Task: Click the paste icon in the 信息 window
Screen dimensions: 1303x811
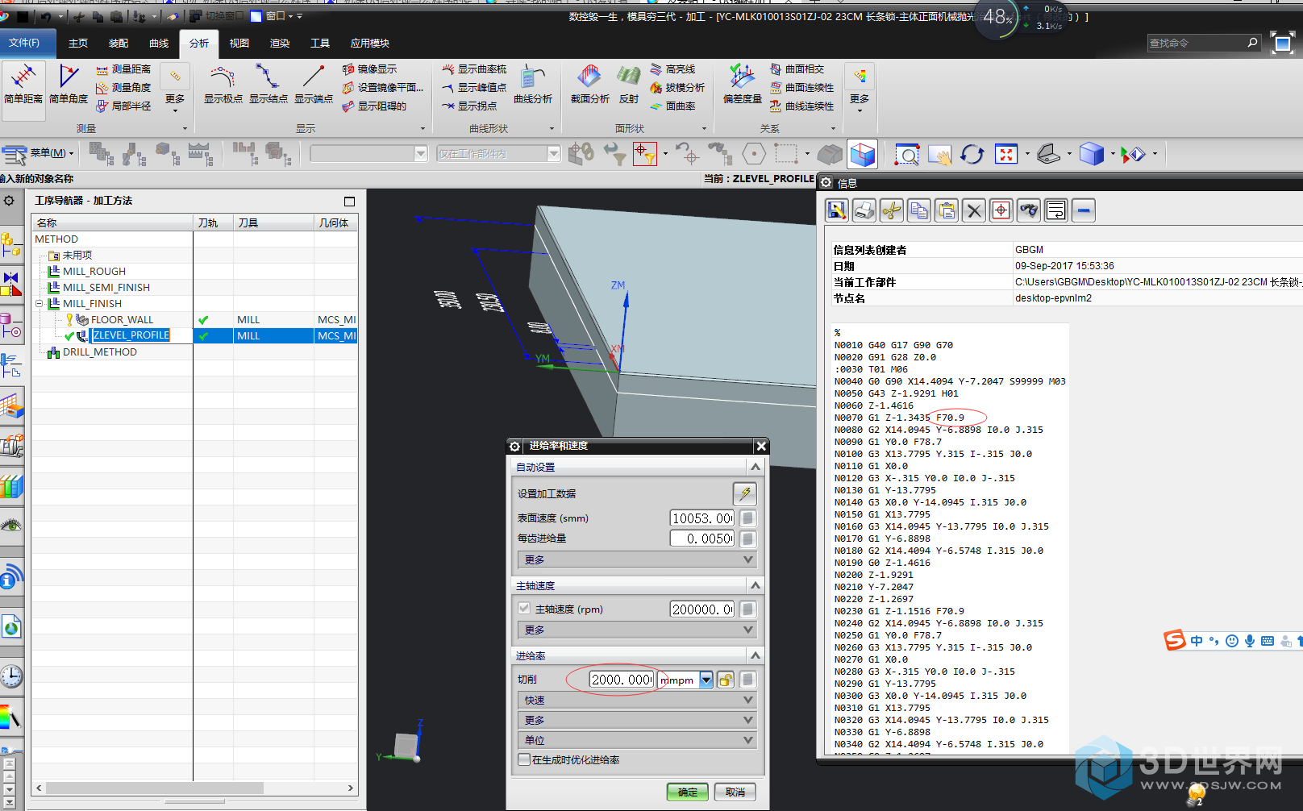Action: (x=947, y=211)
